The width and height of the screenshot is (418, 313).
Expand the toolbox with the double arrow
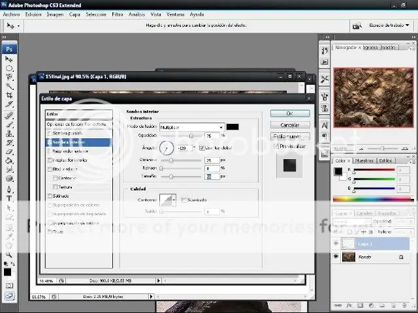coord(4,37)
